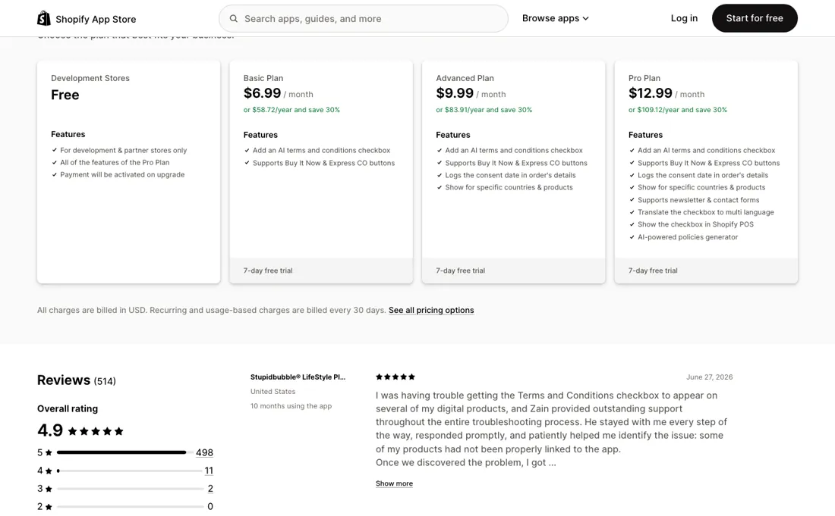Click the star icon in the 2-star row

coord(49,507)
